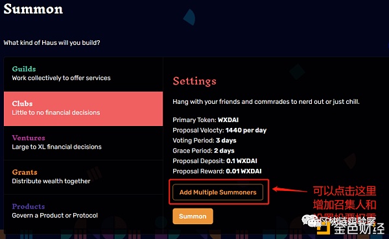Pick the Grants haus type
The width and height of the screenshot is (389, 239).
pos(84,177)
